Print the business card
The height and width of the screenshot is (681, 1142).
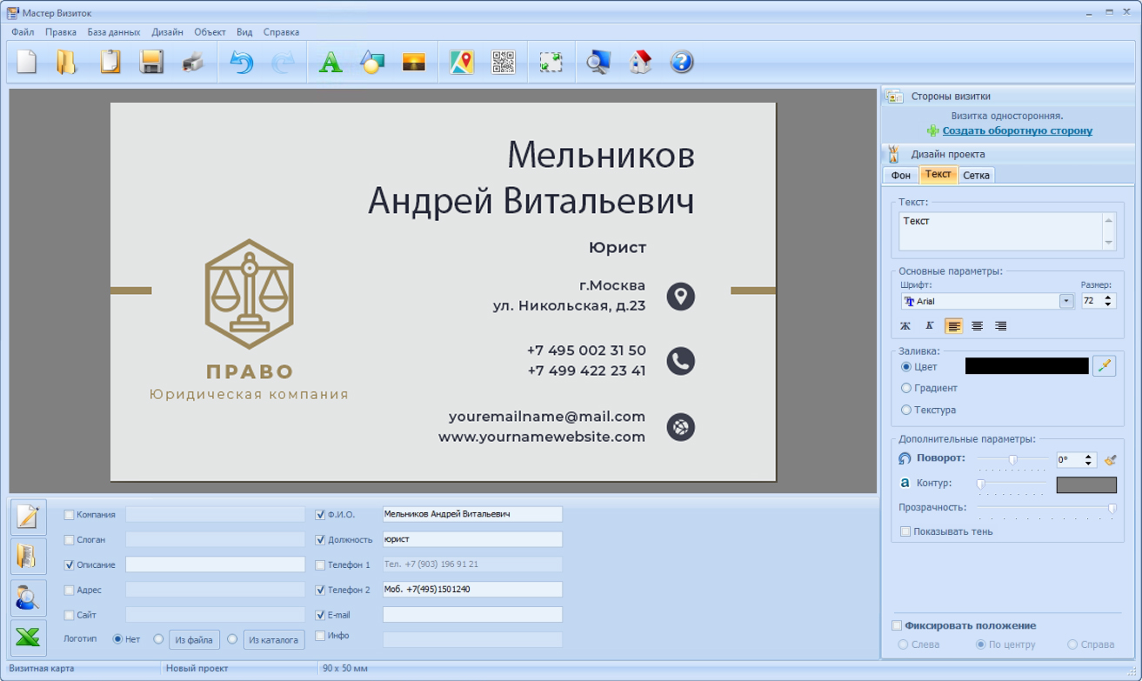pyautogui.click(x=193, y=62)
